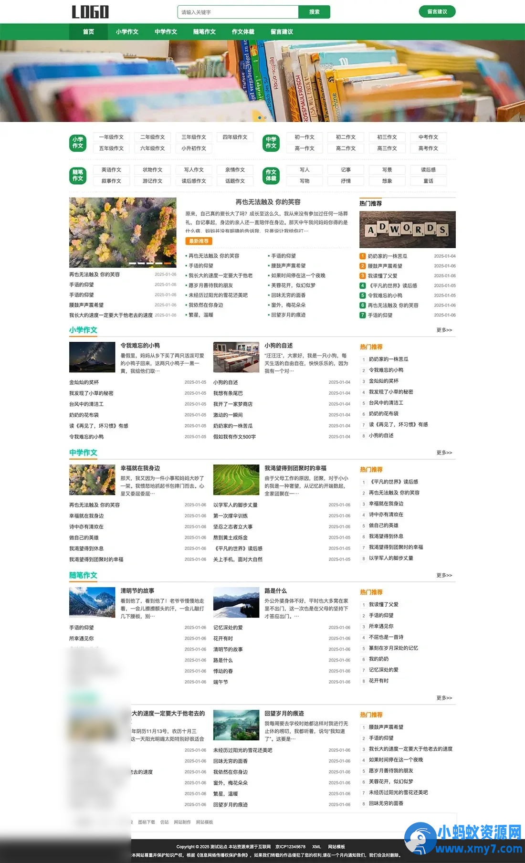
Task: Select the 英语作文 category tag
Action: tap(111, 169)
